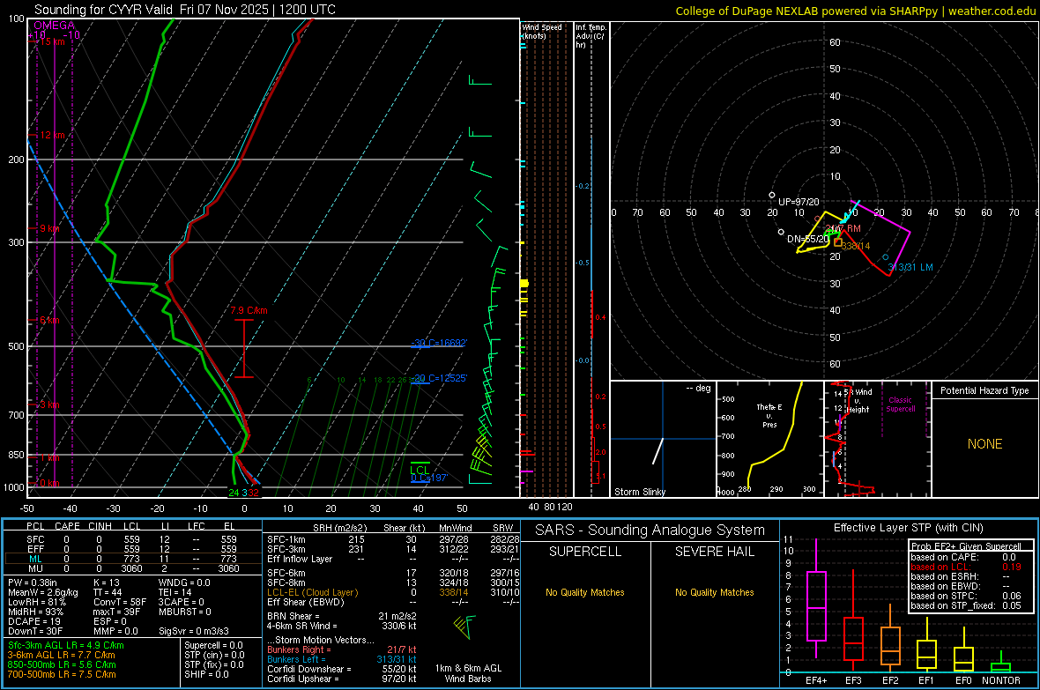Click the '3-6km AGL LR = 7.7 C/km' line
This screenshot has height=690, width=1040.
coord(61,655)
